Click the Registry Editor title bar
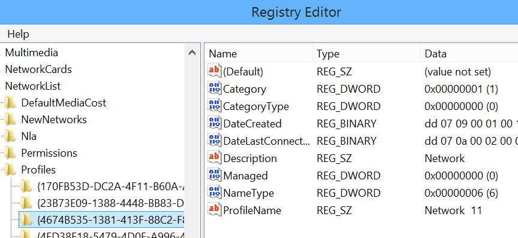Screen dimensions: 518x238 259,12
